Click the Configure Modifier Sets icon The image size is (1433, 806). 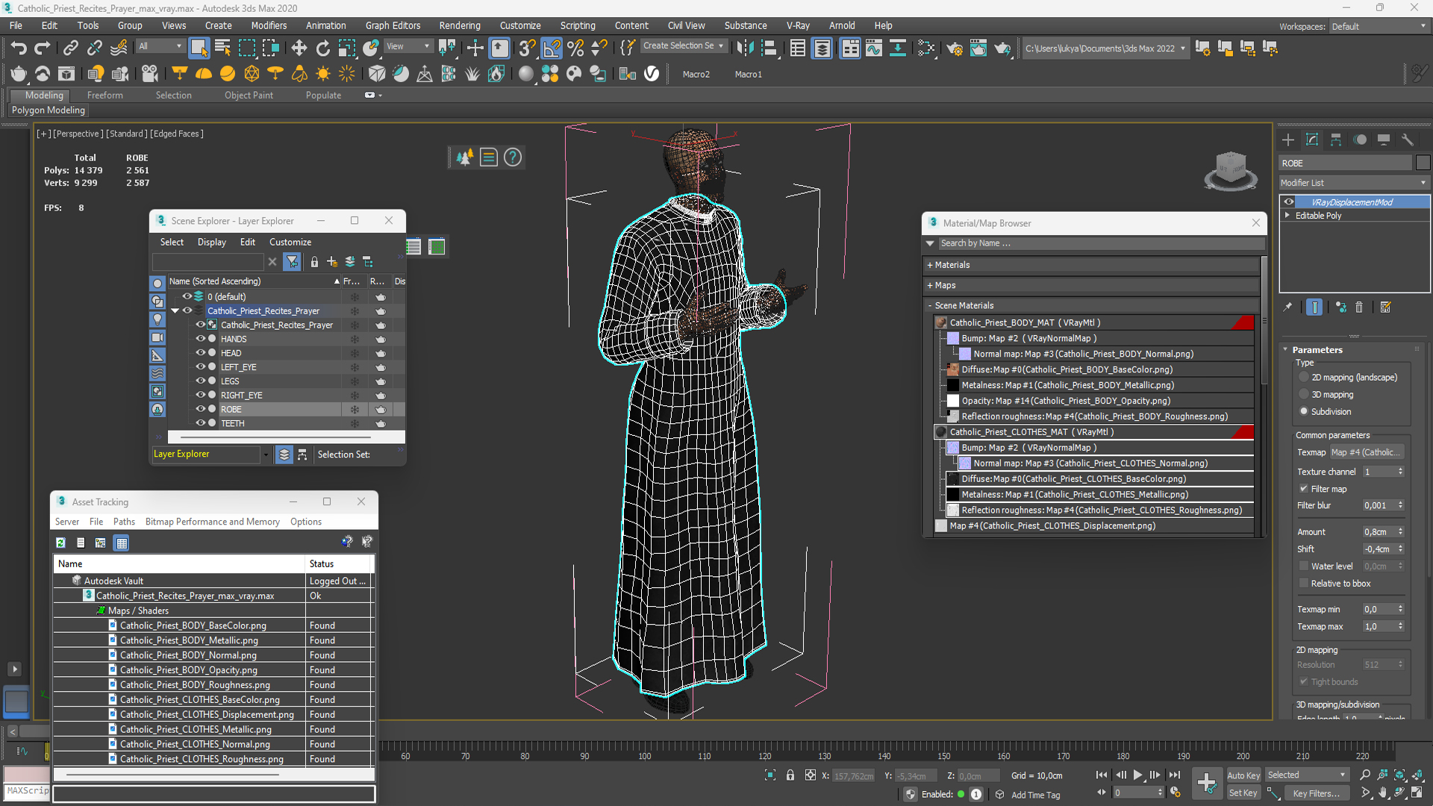(x=1386, y=307)
